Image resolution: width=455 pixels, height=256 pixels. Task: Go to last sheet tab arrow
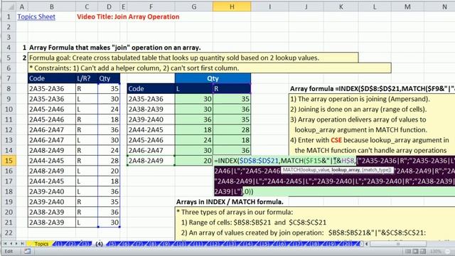coord(22,244)
